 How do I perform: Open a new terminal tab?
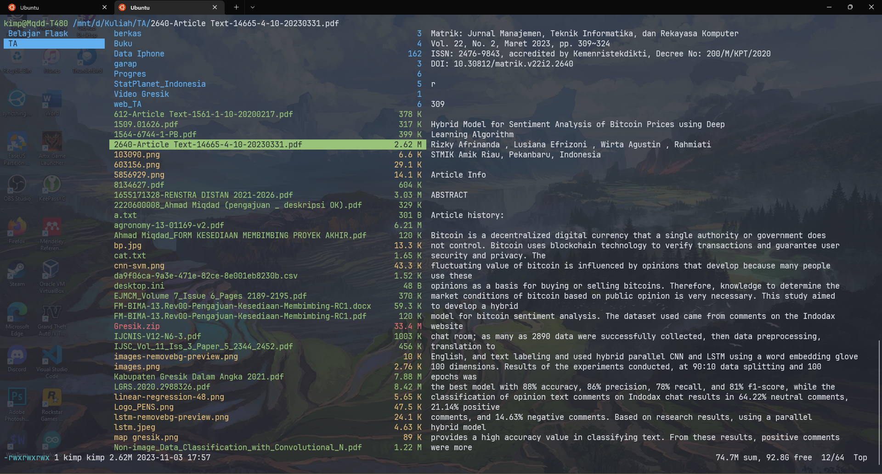point(236,7)
